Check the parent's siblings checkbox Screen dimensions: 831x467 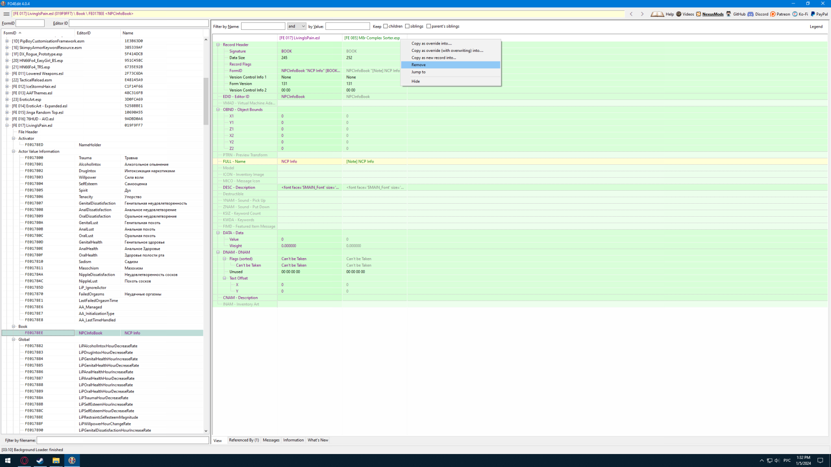pyautogui.click(x=429, y=26)
